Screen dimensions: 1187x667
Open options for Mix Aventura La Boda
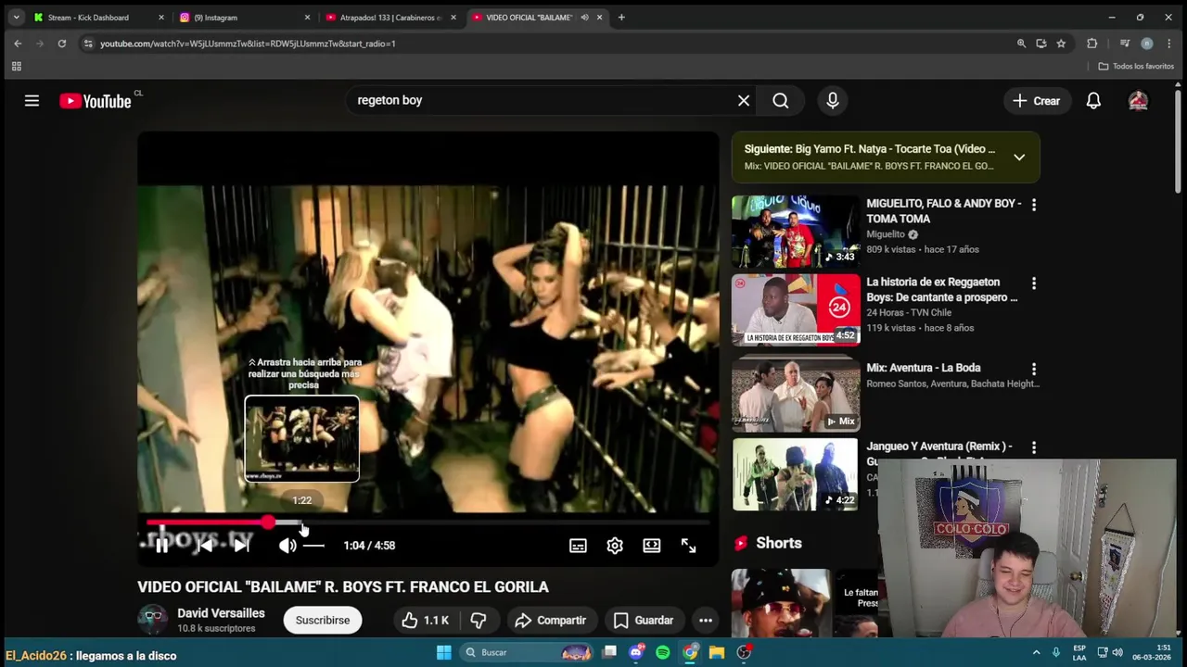[1034, 369]
